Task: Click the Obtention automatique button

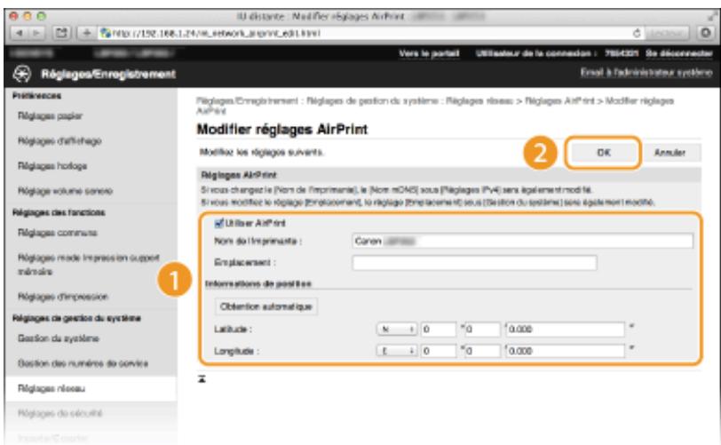Action: (266, 306)
